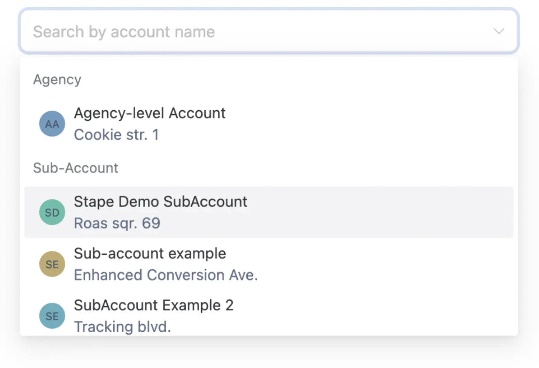Click the Cookie str. 1 address text
The width and height of the screenshot is (539, 368).
click(x=116, y=135)
